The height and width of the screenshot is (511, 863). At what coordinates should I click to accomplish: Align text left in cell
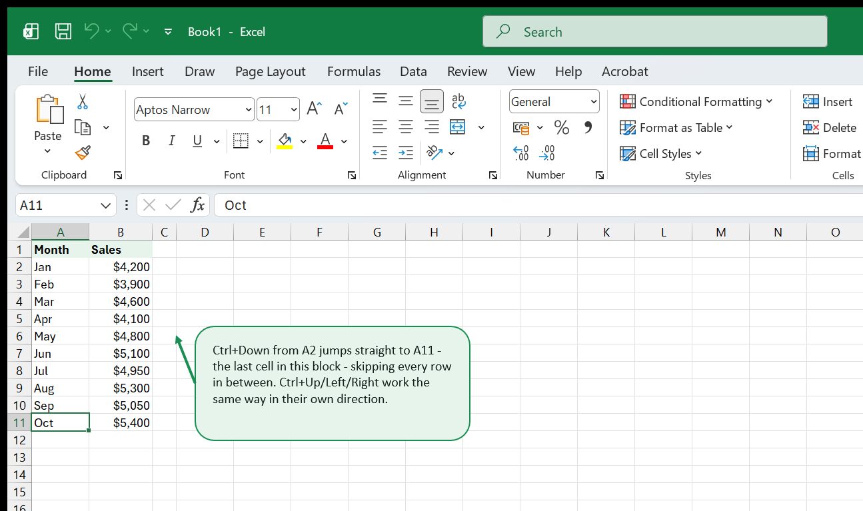pos(380,127)
